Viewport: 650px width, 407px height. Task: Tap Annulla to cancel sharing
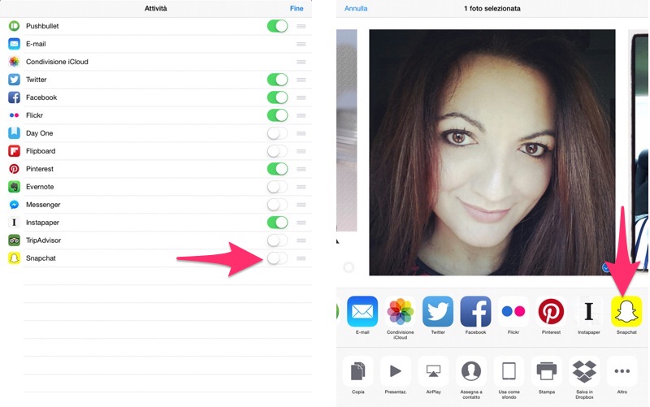click(356, 8)
